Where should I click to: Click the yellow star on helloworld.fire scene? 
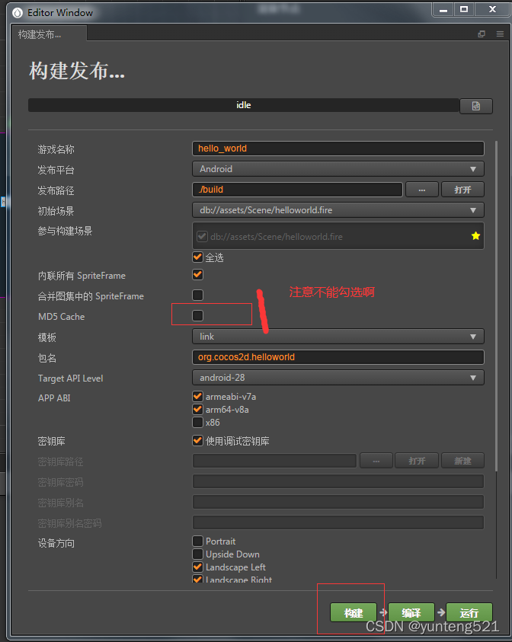coord(475,236)
